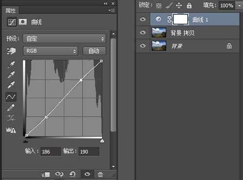Image resolution: width=243 pixels, height=180 pixels.
Task: Select the 背景 layer thumbnail
Action: tap(159, 45)
